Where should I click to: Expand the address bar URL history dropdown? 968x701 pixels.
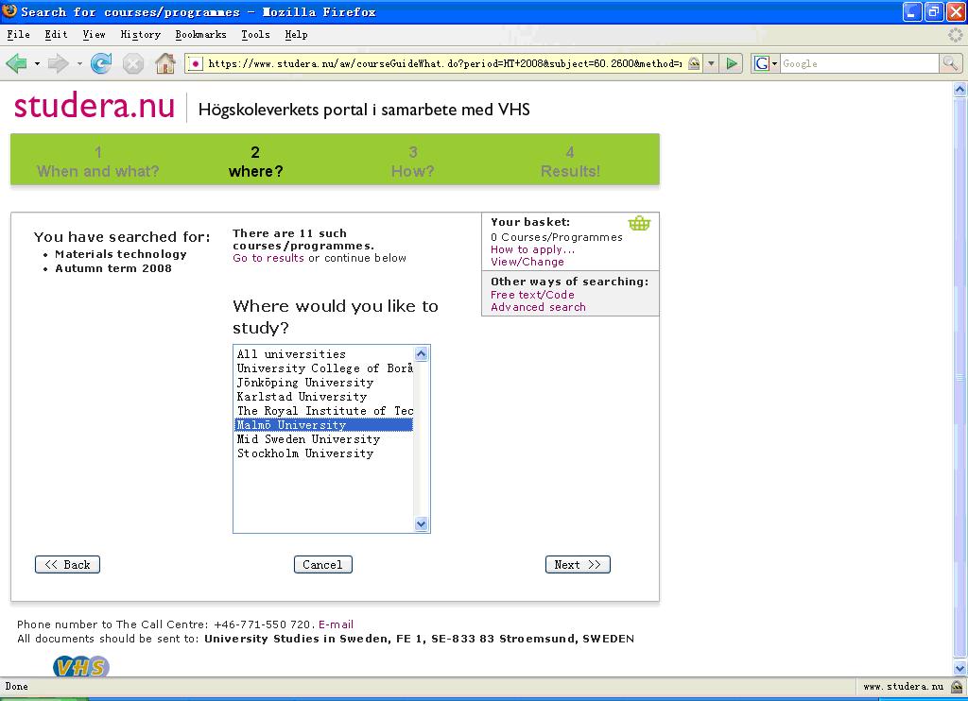[x=711, y=63]
